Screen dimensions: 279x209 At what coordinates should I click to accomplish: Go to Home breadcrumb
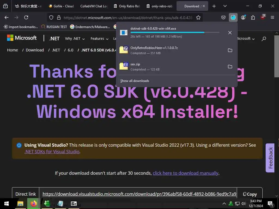pos(13,50)
